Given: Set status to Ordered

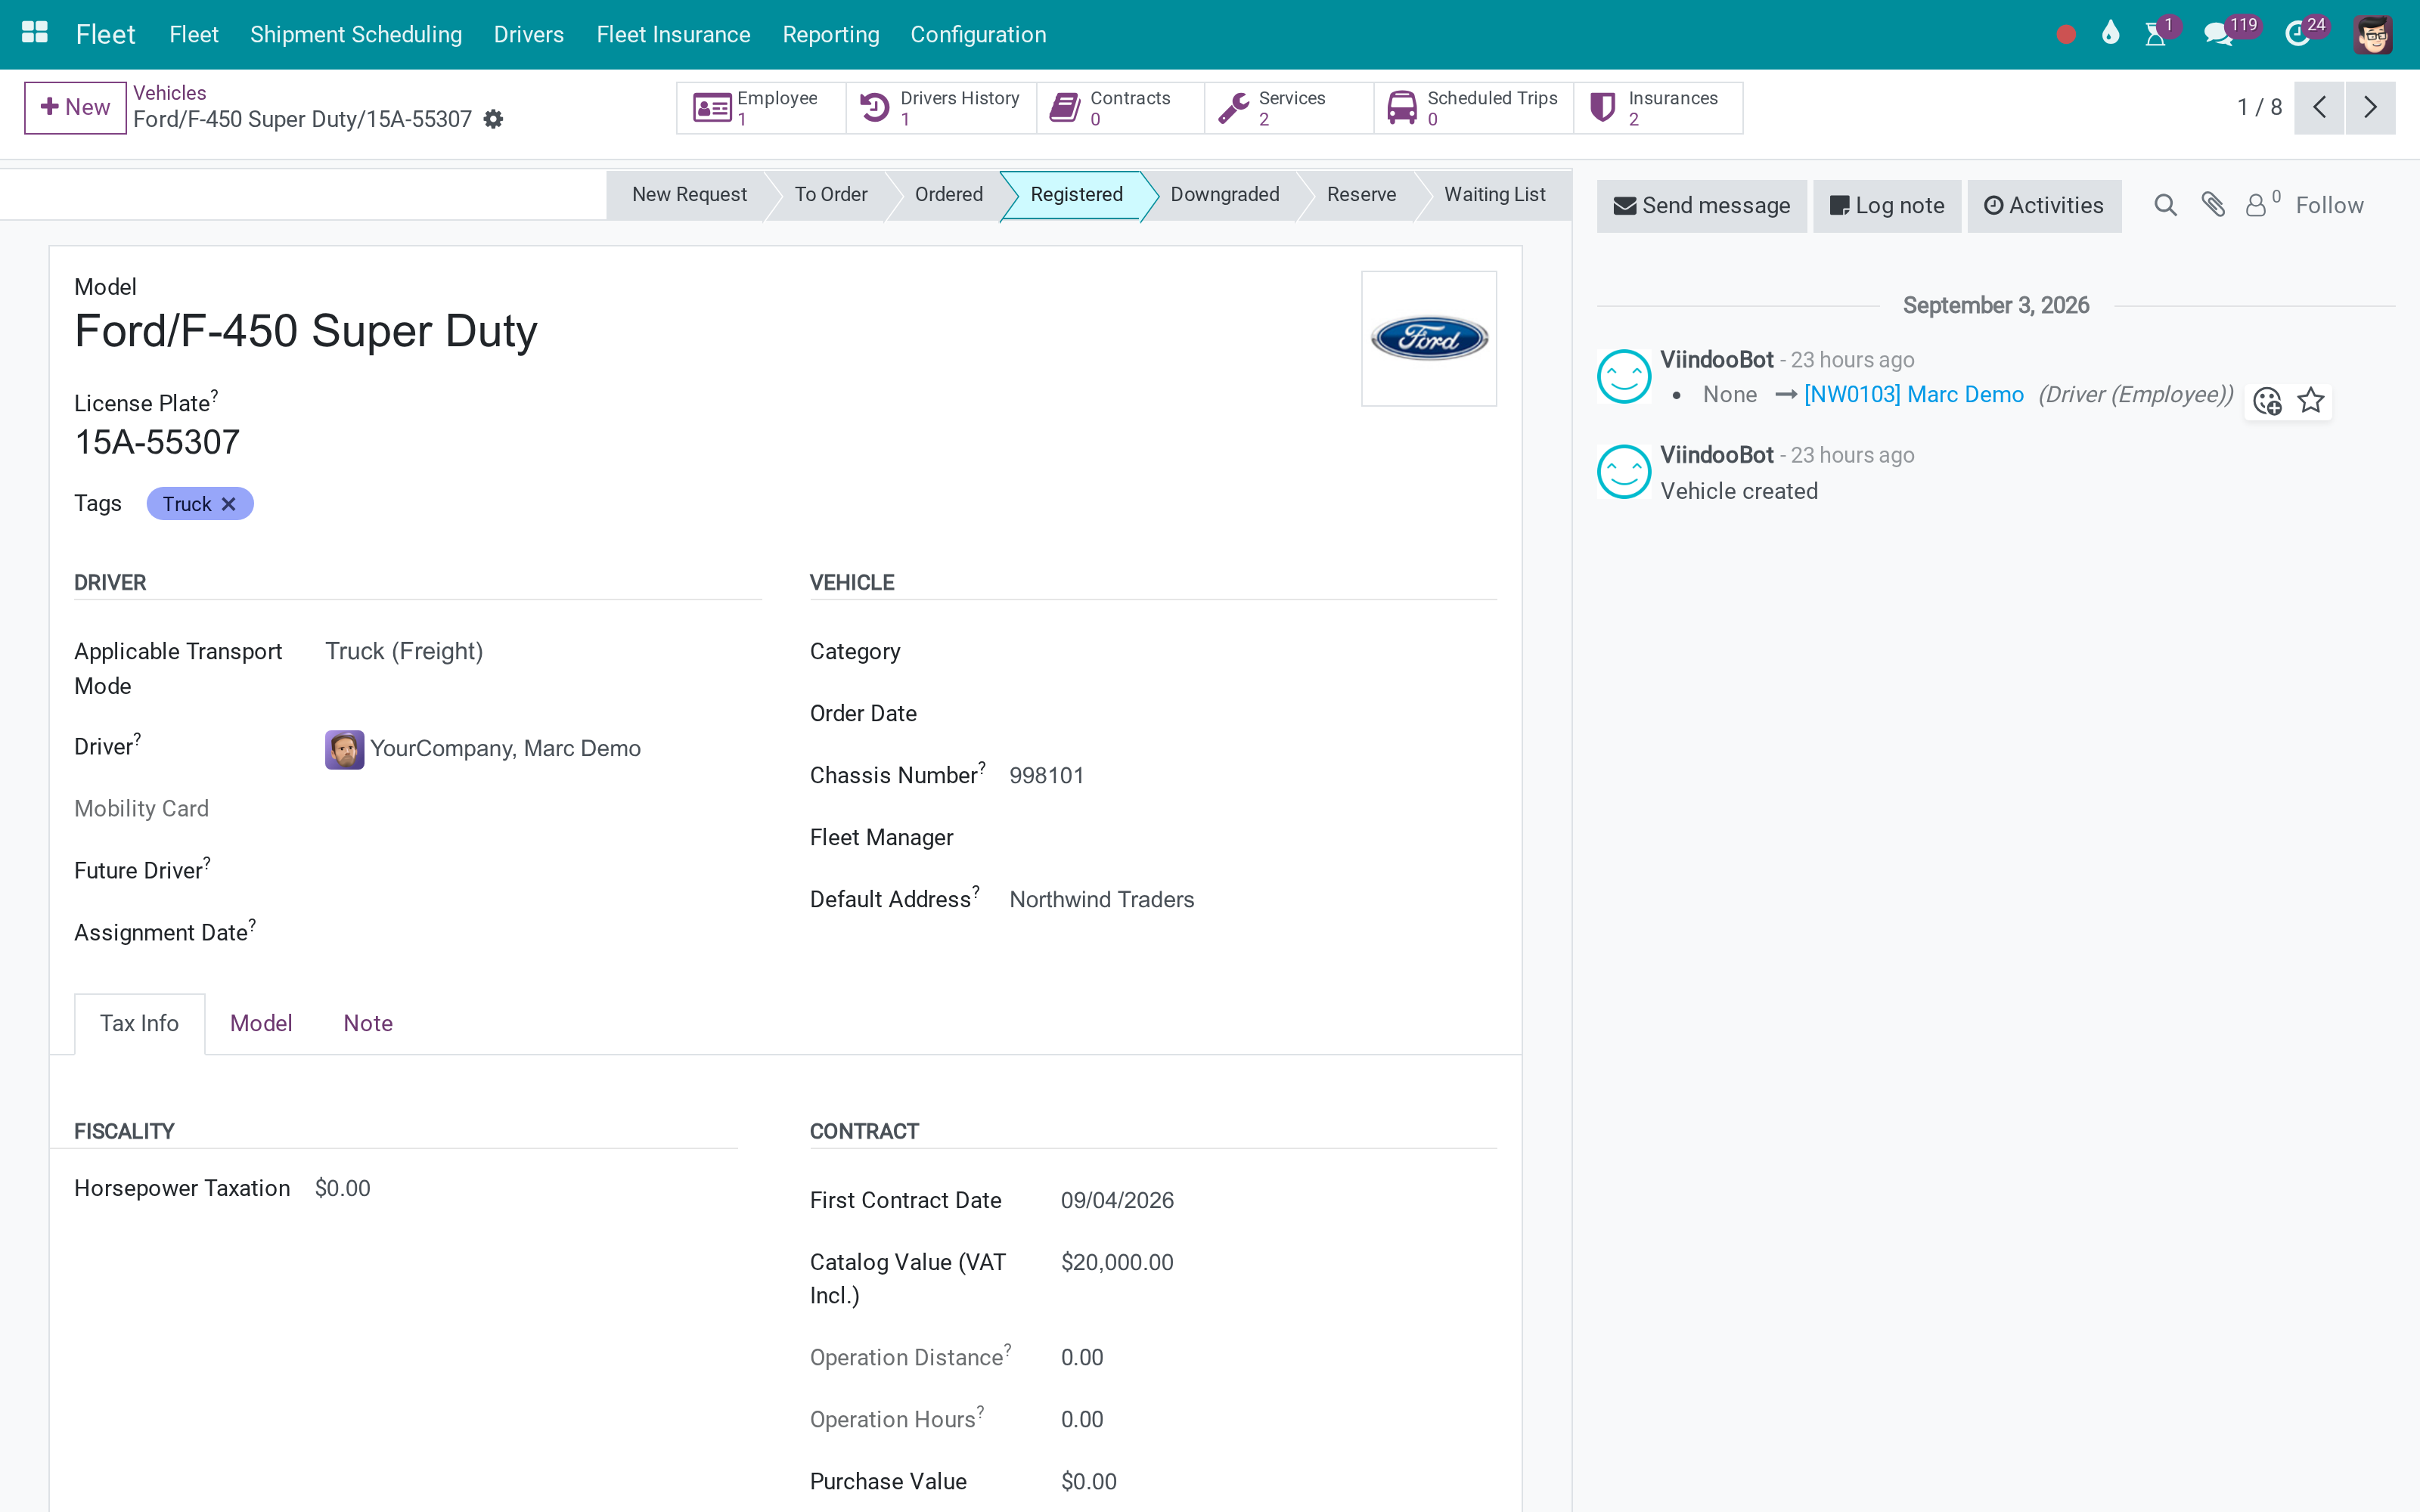Looking at the screenshot, I should click(x=949, y=195).
